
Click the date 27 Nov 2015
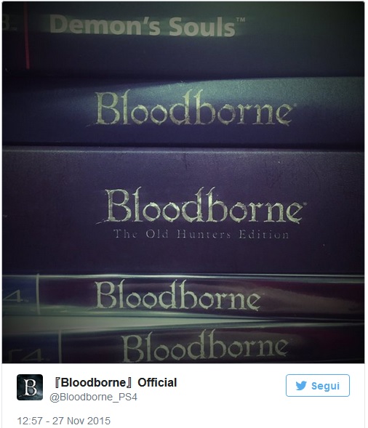coord(81,421)
